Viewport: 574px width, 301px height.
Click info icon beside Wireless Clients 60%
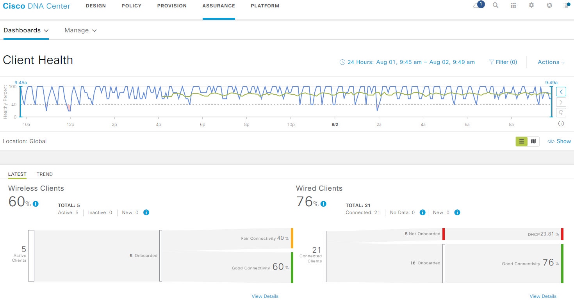(x=36, y=204)
